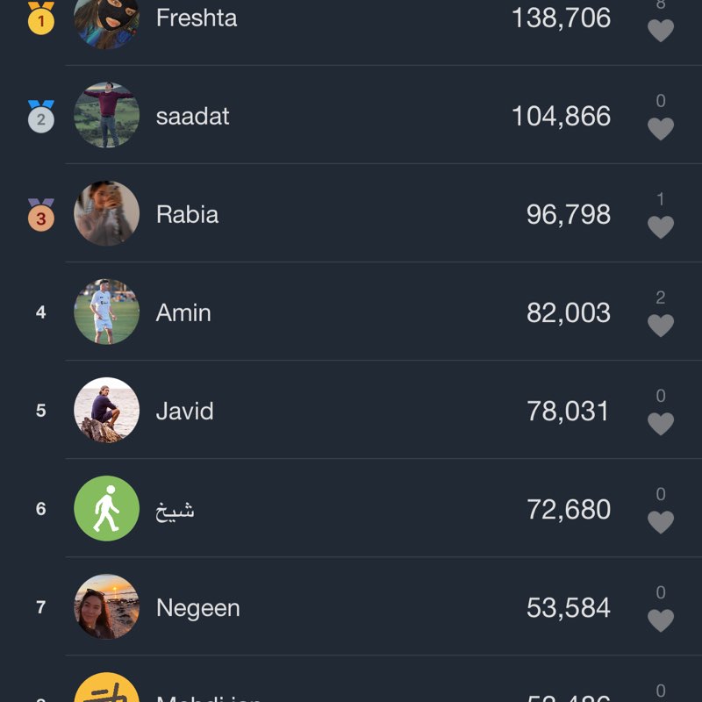Tap the heart next to saadat

(660, 129)
